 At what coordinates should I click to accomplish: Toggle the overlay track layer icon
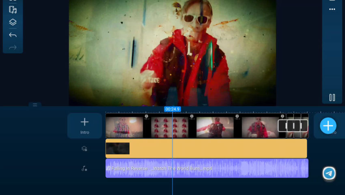tap(84, 149)
